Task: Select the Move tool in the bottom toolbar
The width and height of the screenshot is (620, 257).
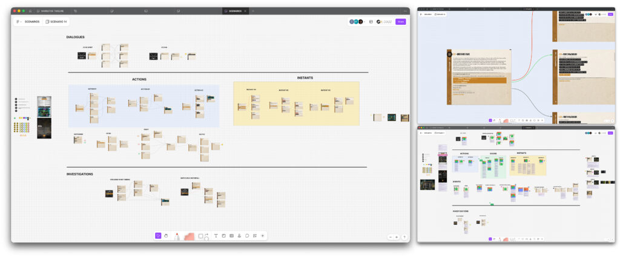Action: tap(158, 236)
